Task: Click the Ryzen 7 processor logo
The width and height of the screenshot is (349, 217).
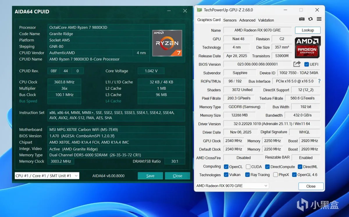Action: pos(167,43)
